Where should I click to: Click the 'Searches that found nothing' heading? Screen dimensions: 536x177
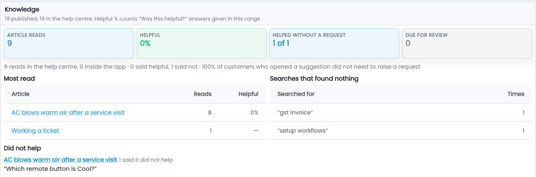coord(314,79)
